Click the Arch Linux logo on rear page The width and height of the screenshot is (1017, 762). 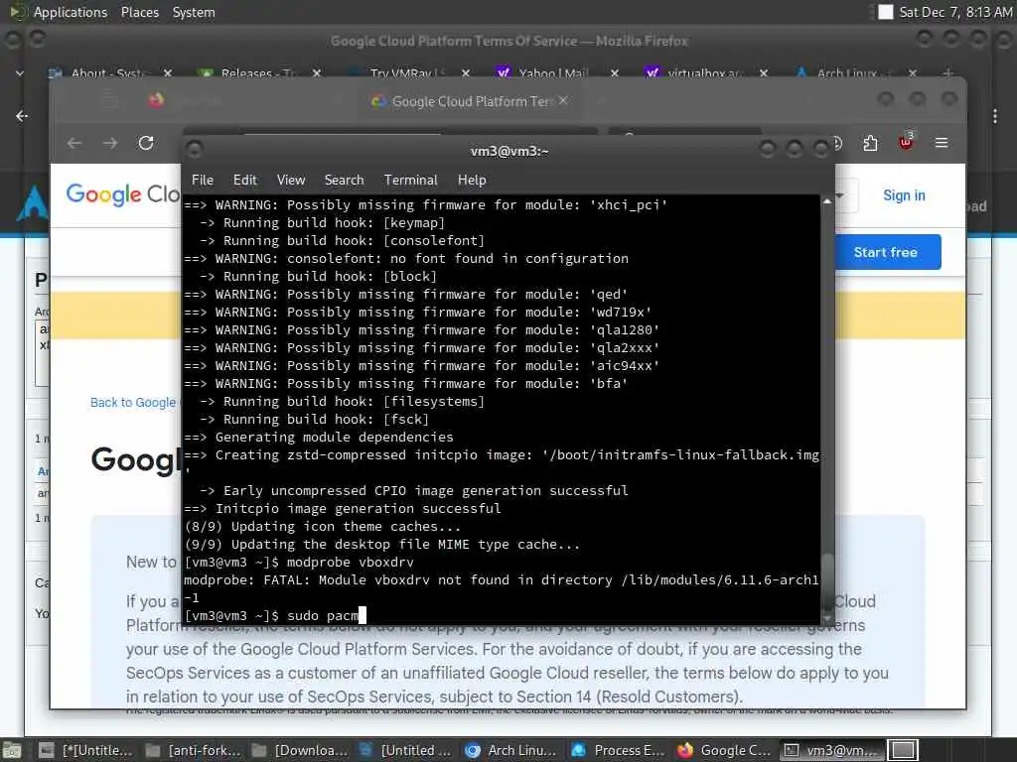pos(33,202)
